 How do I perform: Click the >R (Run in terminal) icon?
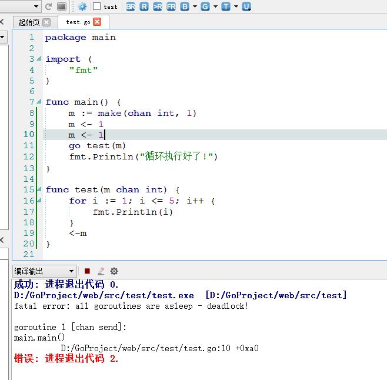(x=158, y=6)
